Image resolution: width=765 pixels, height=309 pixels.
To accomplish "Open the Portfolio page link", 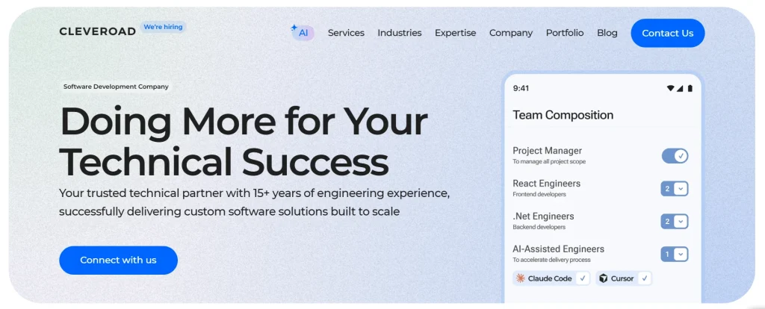I will coord(565,33).
